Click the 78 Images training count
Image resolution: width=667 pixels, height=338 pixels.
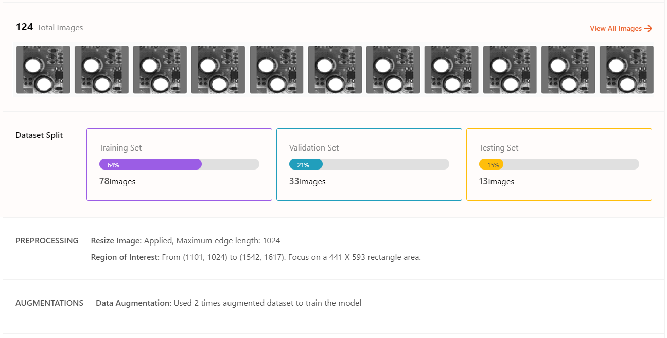(x=117, y=181)
